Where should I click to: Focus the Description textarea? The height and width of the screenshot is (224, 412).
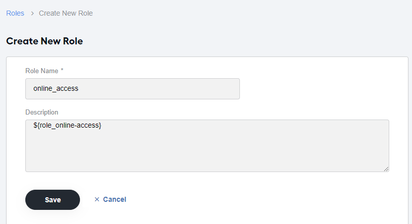pos(207,146)
